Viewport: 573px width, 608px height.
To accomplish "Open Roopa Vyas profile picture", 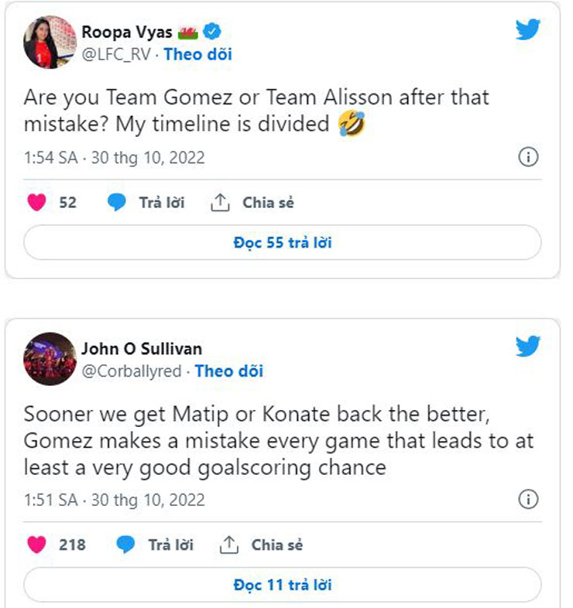I will point(50,42).
